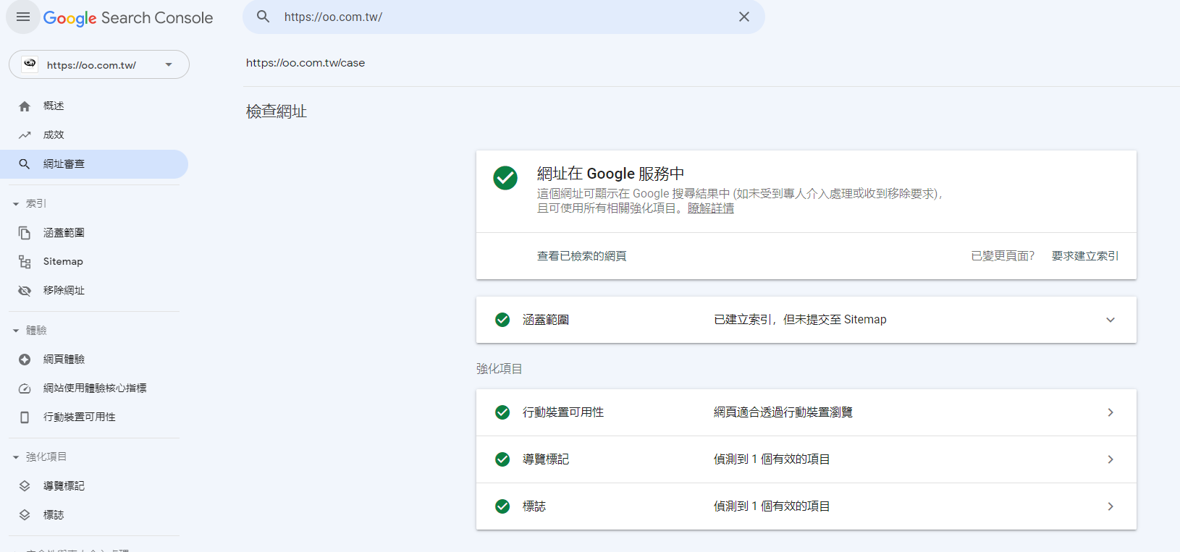Clear the URL inspection search field
Screen dimensions: 1180x552
click(x=744, y=17)
